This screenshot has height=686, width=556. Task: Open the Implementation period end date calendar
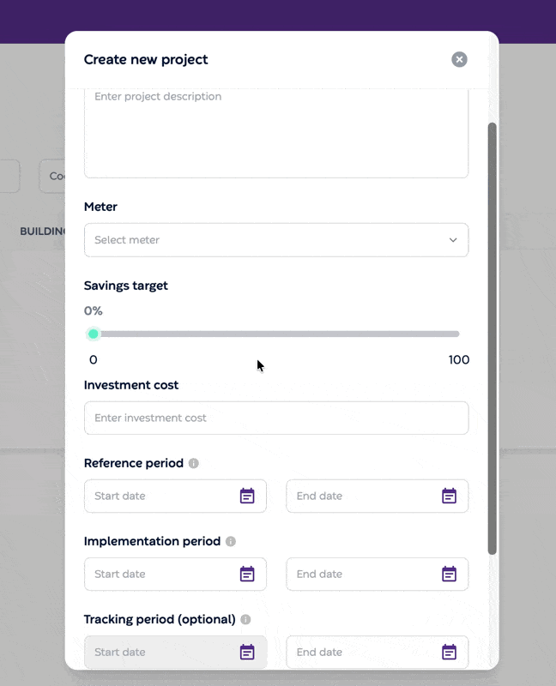click(449, 574)
